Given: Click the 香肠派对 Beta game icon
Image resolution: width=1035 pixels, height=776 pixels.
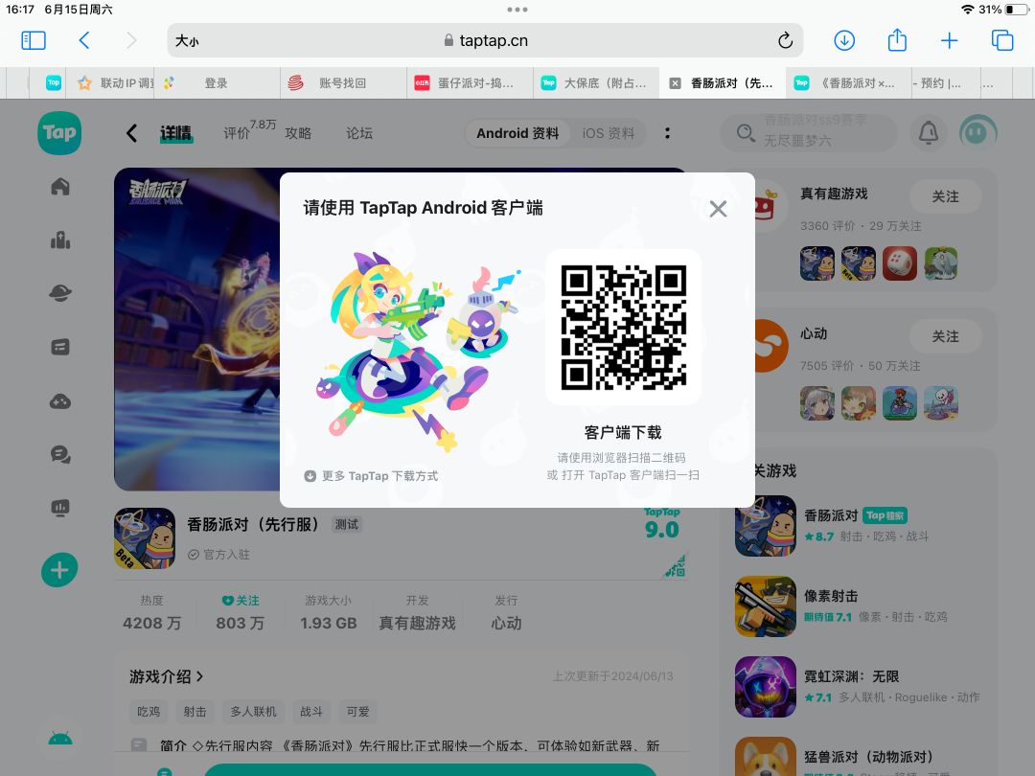Looking at the screenshot, I should [146, 538].
